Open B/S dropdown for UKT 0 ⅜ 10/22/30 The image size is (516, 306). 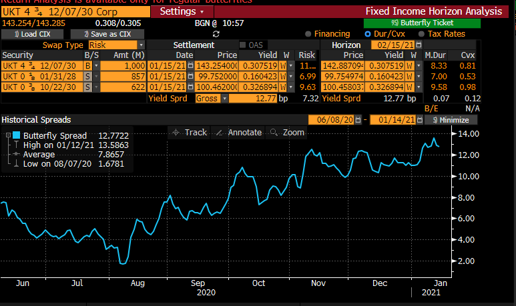96,87
